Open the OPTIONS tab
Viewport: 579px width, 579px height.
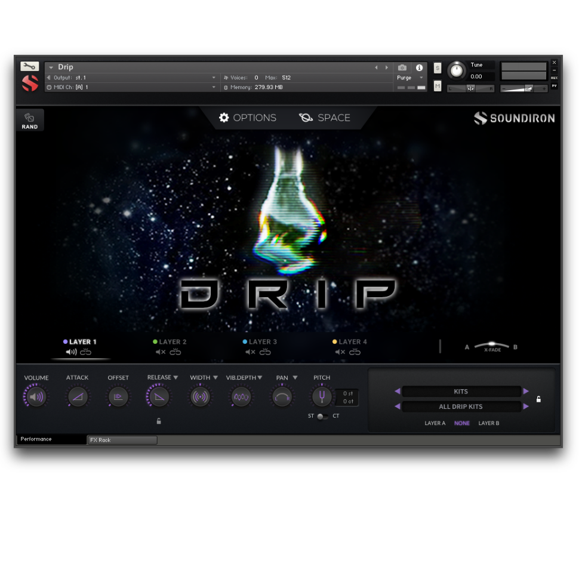tap(248, 118)
